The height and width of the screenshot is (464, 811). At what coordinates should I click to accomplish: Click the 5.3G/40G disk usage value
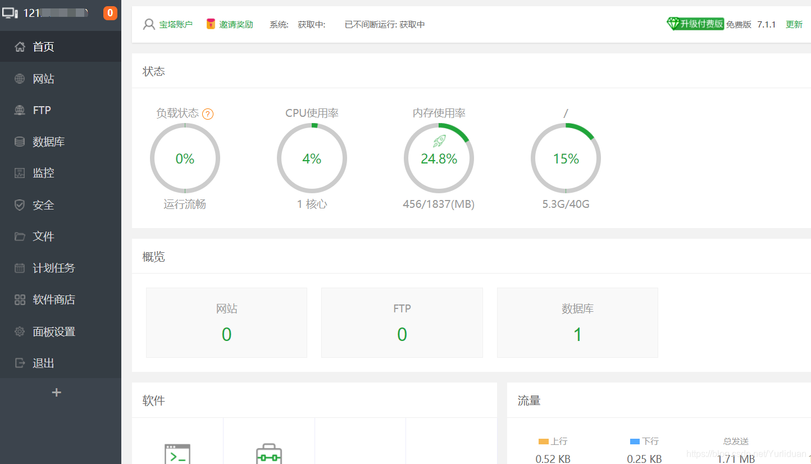pyautogui.click(x=566, y=204)
